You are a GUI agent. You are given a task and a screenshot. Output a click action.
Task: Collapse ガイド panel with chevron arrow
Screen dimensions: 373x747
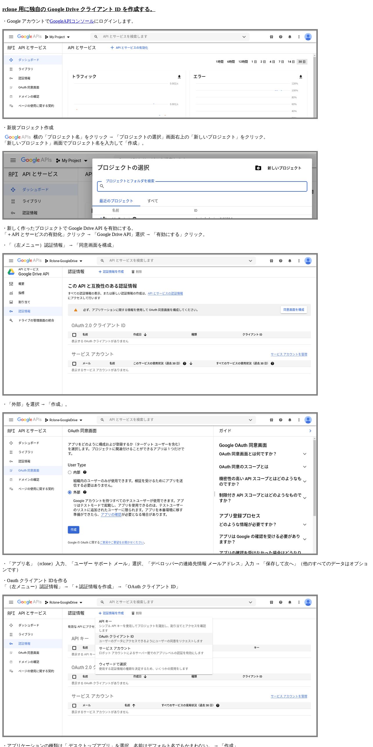pyautogui.click(x=310, y=431)
